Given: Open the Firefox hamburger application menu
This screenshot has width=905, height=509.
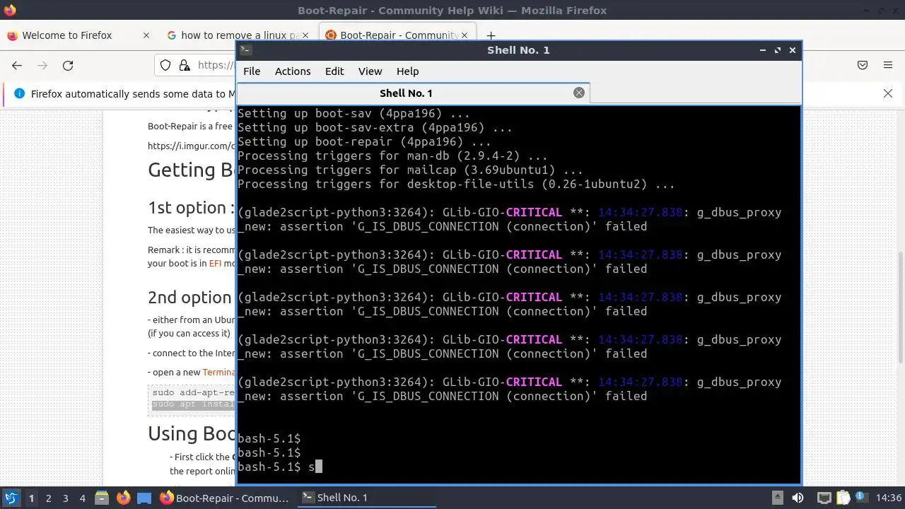Looking at the screenshot, I should click(x=888, y=65).
